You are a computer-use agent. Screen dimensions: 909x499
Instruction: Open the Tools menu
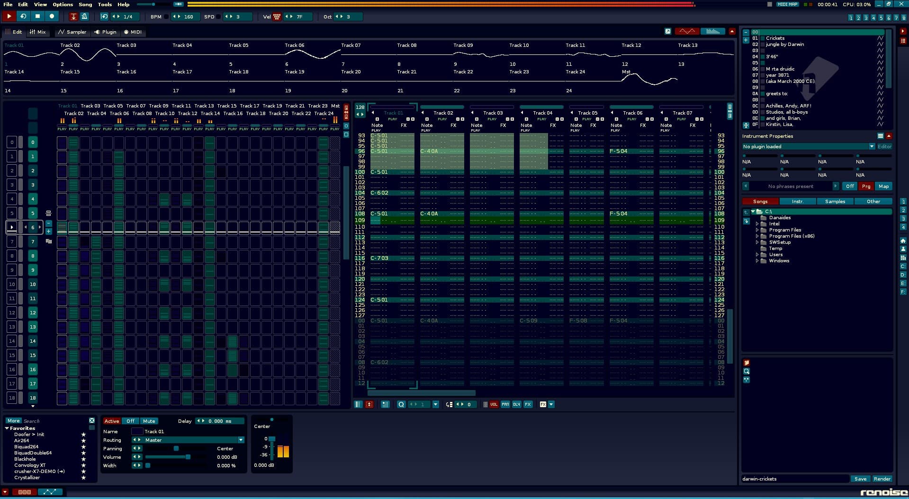[x=105, y=4]
